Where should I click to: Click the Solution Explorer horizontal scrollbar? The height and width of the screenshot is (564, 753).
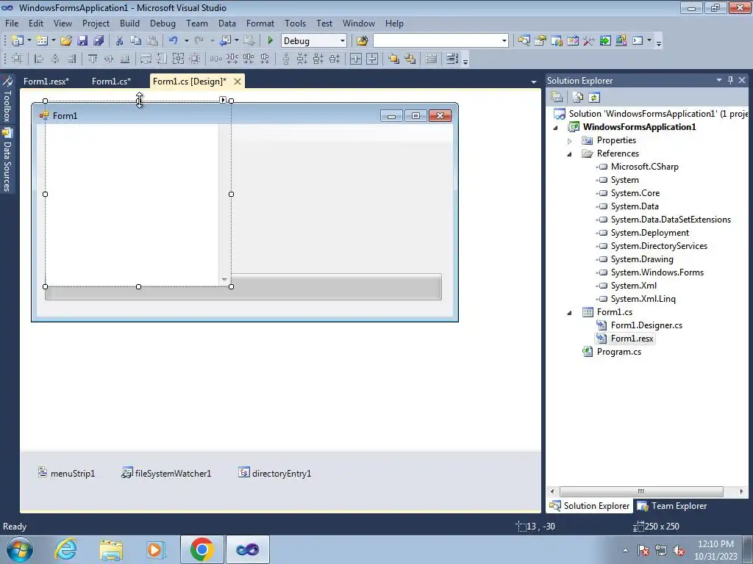[641, 491]
